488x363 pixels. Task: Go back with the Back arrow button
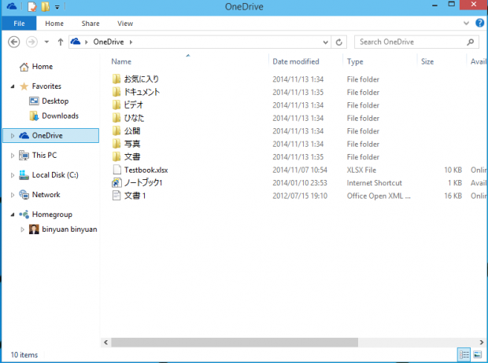13,42
